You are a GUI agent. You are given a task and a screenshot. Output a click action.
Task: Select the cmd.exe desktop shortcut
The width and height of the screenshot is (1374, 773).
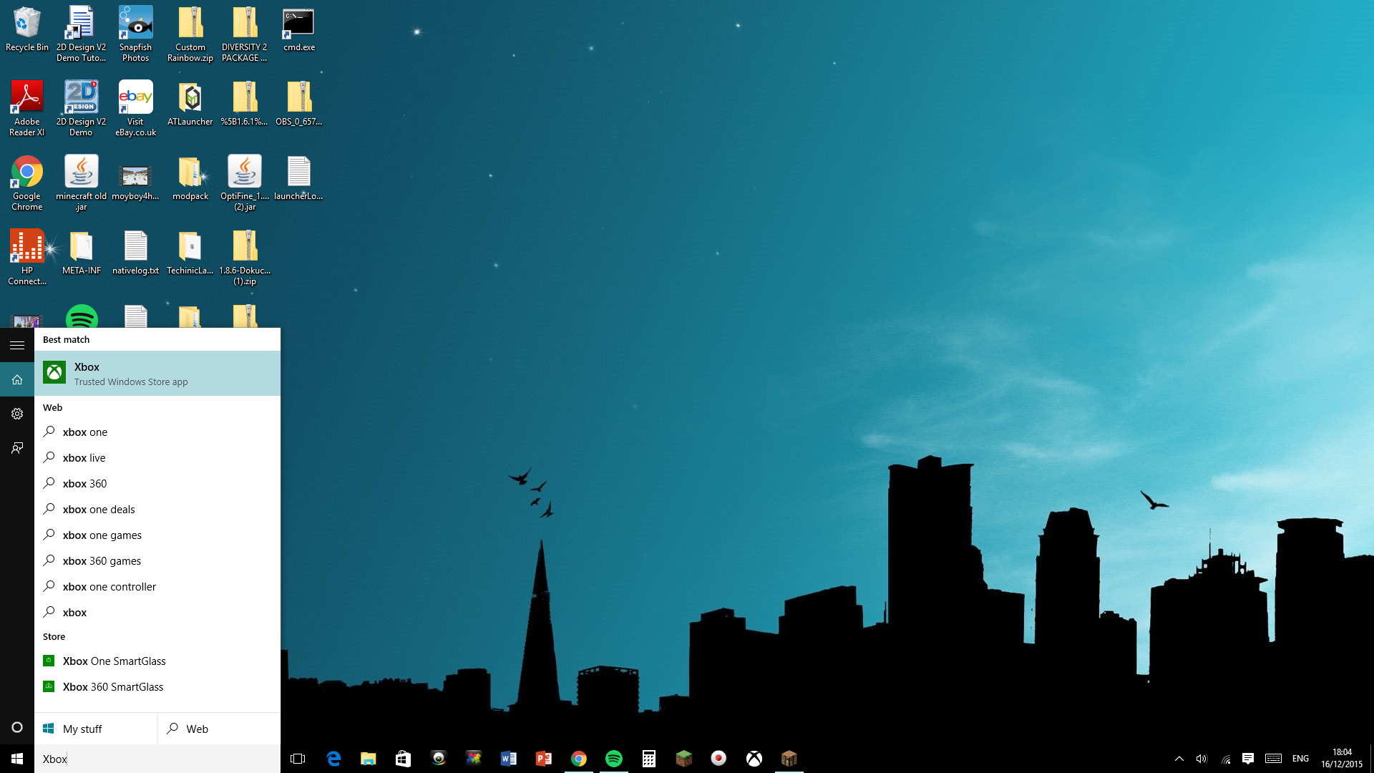point(299,29)
